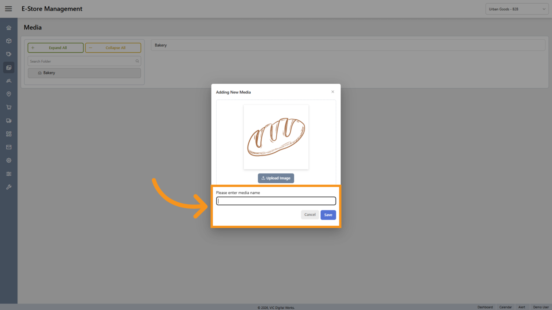Open Alert link in footer

522,307
